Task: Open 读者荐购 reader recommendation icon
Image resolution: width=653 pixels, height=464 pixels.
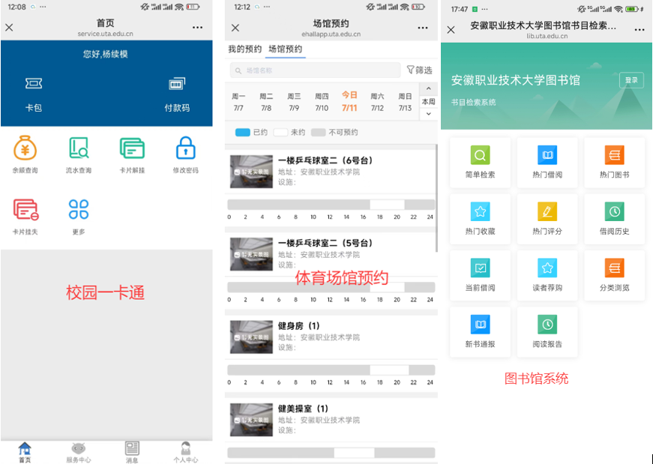Action: pos(547,268)
